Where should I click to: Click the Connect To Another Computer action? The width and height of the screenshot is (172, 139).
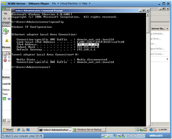click(x=157, y=54)
